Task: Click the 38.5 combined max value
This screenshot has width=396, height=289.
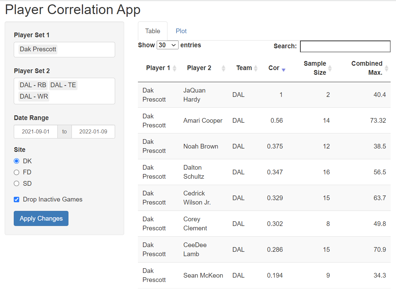Action: (x=380, y=147)
